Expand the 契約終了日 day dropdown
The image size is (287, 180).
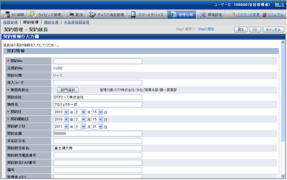[x=100, y=127]
